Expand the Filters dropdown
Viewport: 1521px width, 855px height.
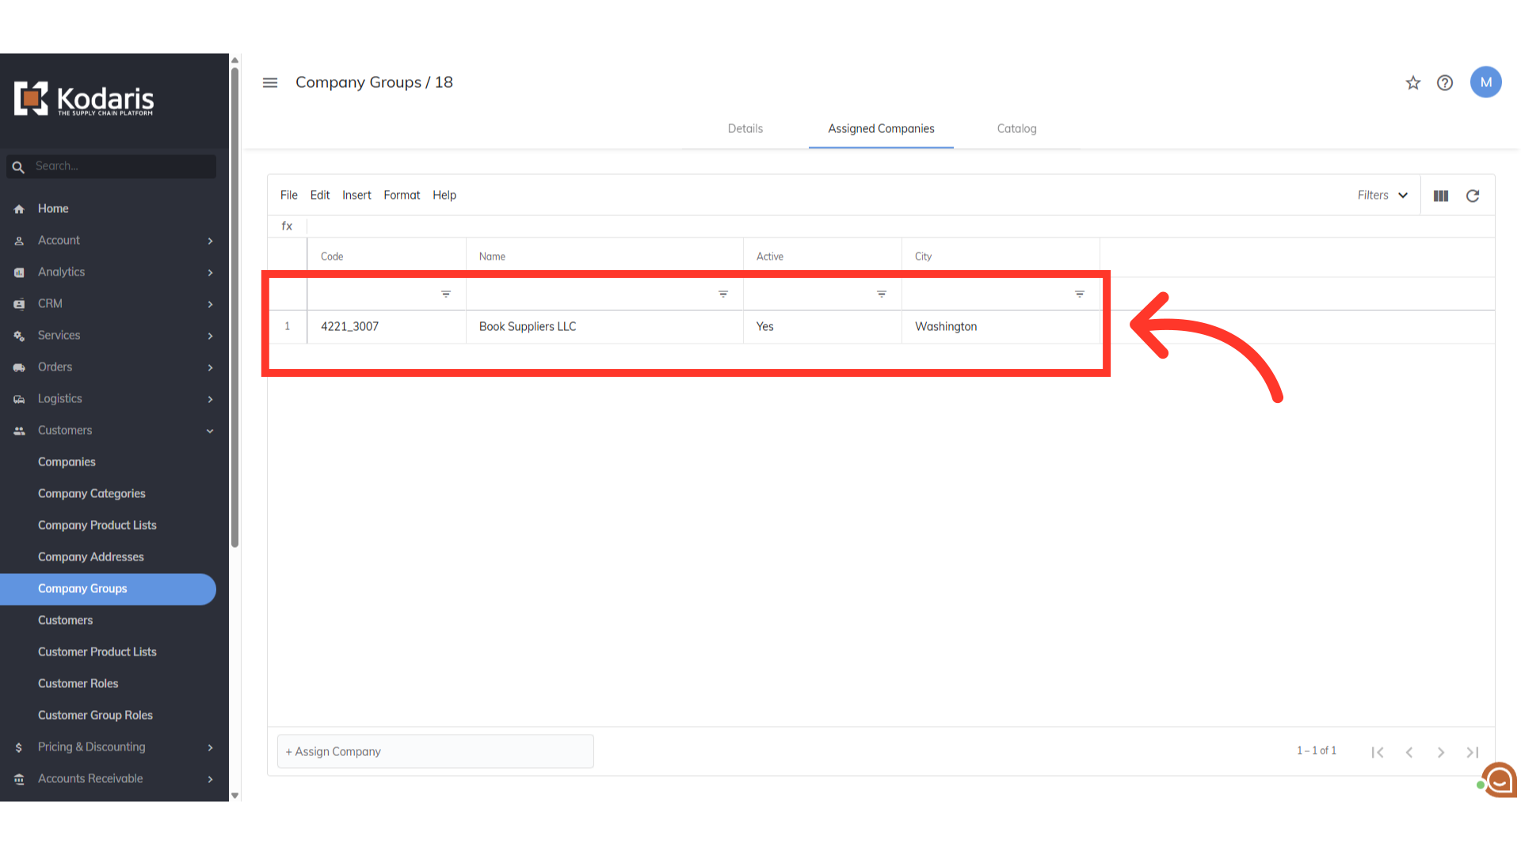[1382, 196]
